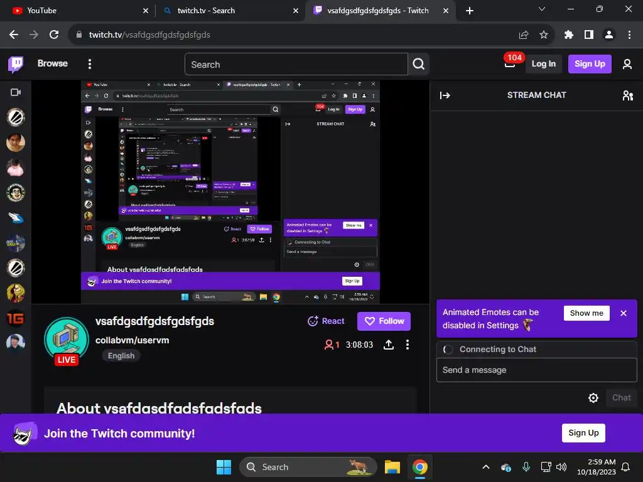The width and height of the screenshot is (643, 482).
Task: Open the pink-haired avatar sidebar channel
Action: point(16,168)
